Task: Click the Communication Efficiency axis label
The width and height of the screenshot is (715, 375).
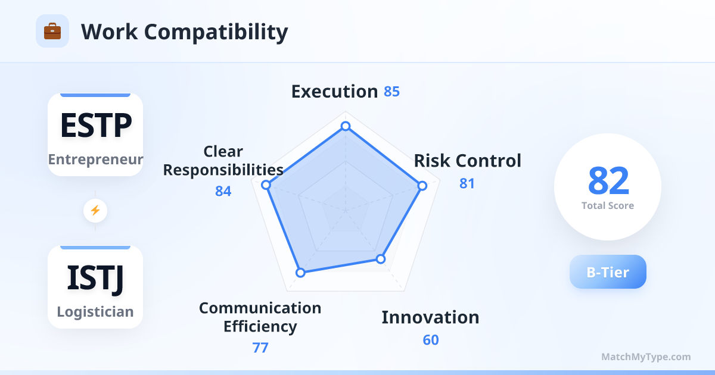Action: click(x=260, y=317)
